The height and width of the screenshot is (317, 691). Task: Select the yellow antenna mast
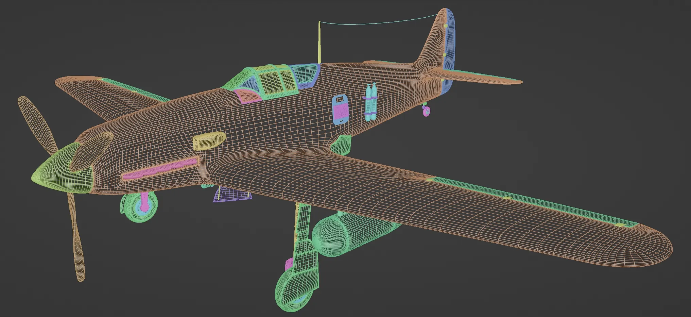[x=319, y=43]
